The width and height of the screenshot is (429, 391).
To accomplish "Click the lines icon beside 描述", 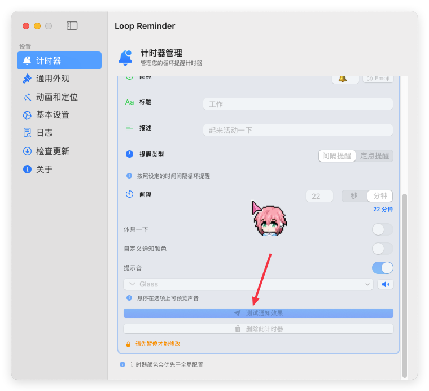I will (x=129, y=128).
